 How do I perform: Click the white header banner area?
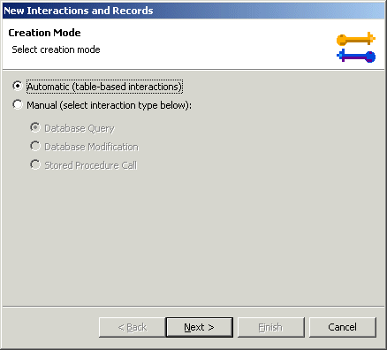click(x=193, y=44)
